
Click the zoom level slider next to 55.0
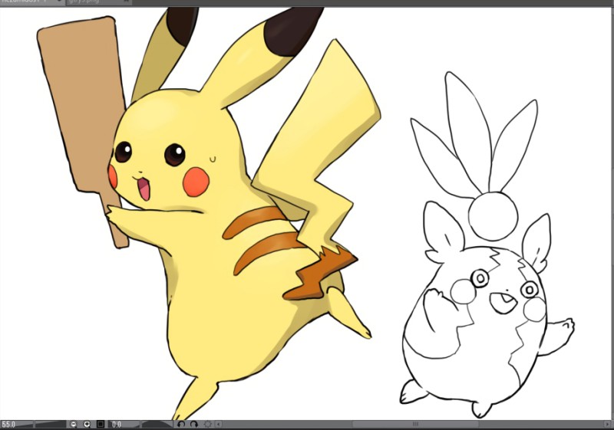(x=51, y=424)
